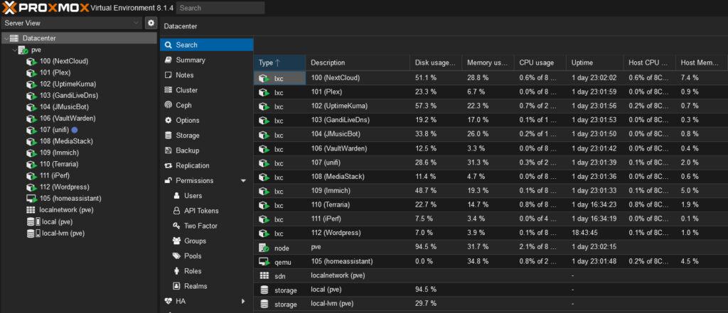The width and height of the screenshot is (728, 313).
Task: Collapse the pve node in tree
Action: (15, 50)
